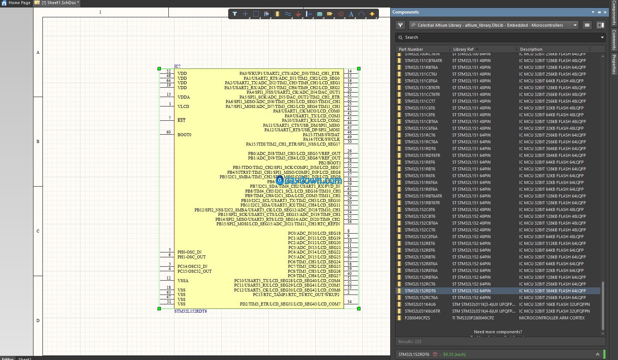Screen dimensions: 618x360
Task: Toggle the component details pane
Action: coord(600,25)
